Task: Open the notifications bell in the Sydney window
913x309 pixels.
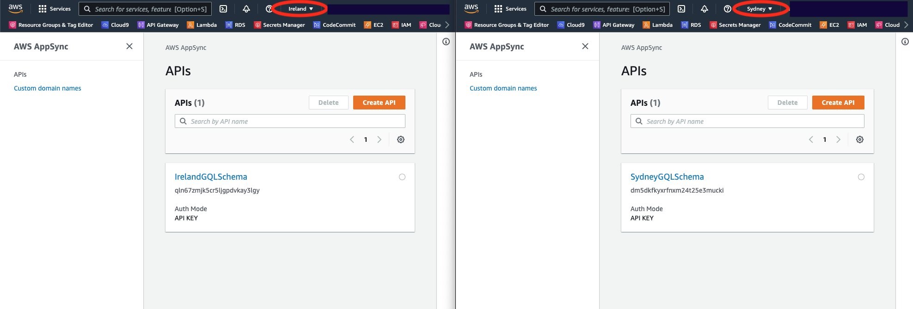Action: (705, 9)
